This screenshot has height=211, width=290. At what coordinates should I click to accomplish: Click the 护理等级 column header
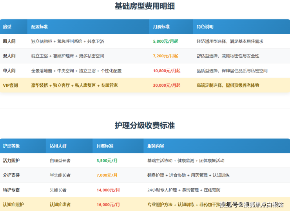coord(11,146)
